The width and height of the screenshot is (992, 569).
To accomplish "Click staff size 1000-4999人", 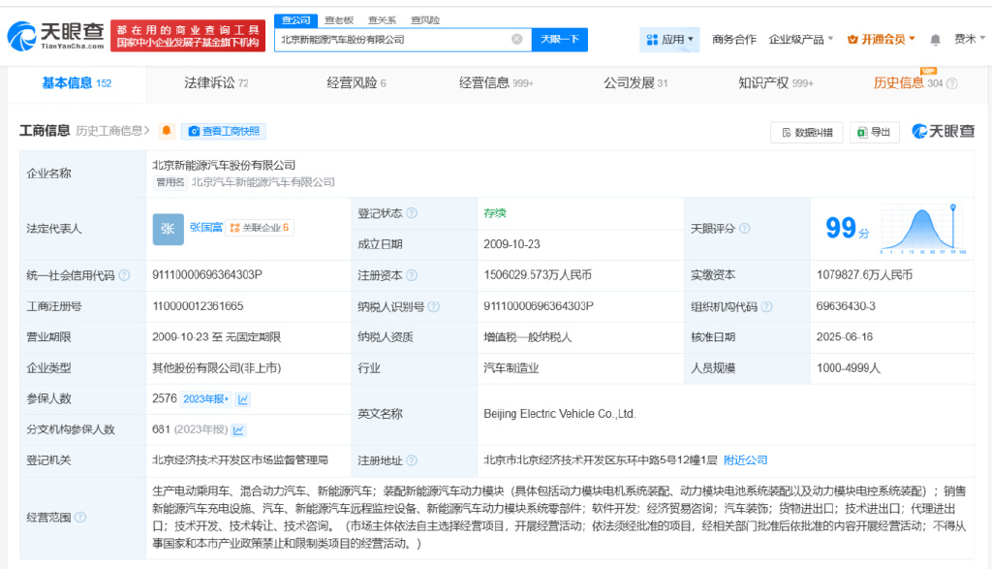I will tap(849, 367).
